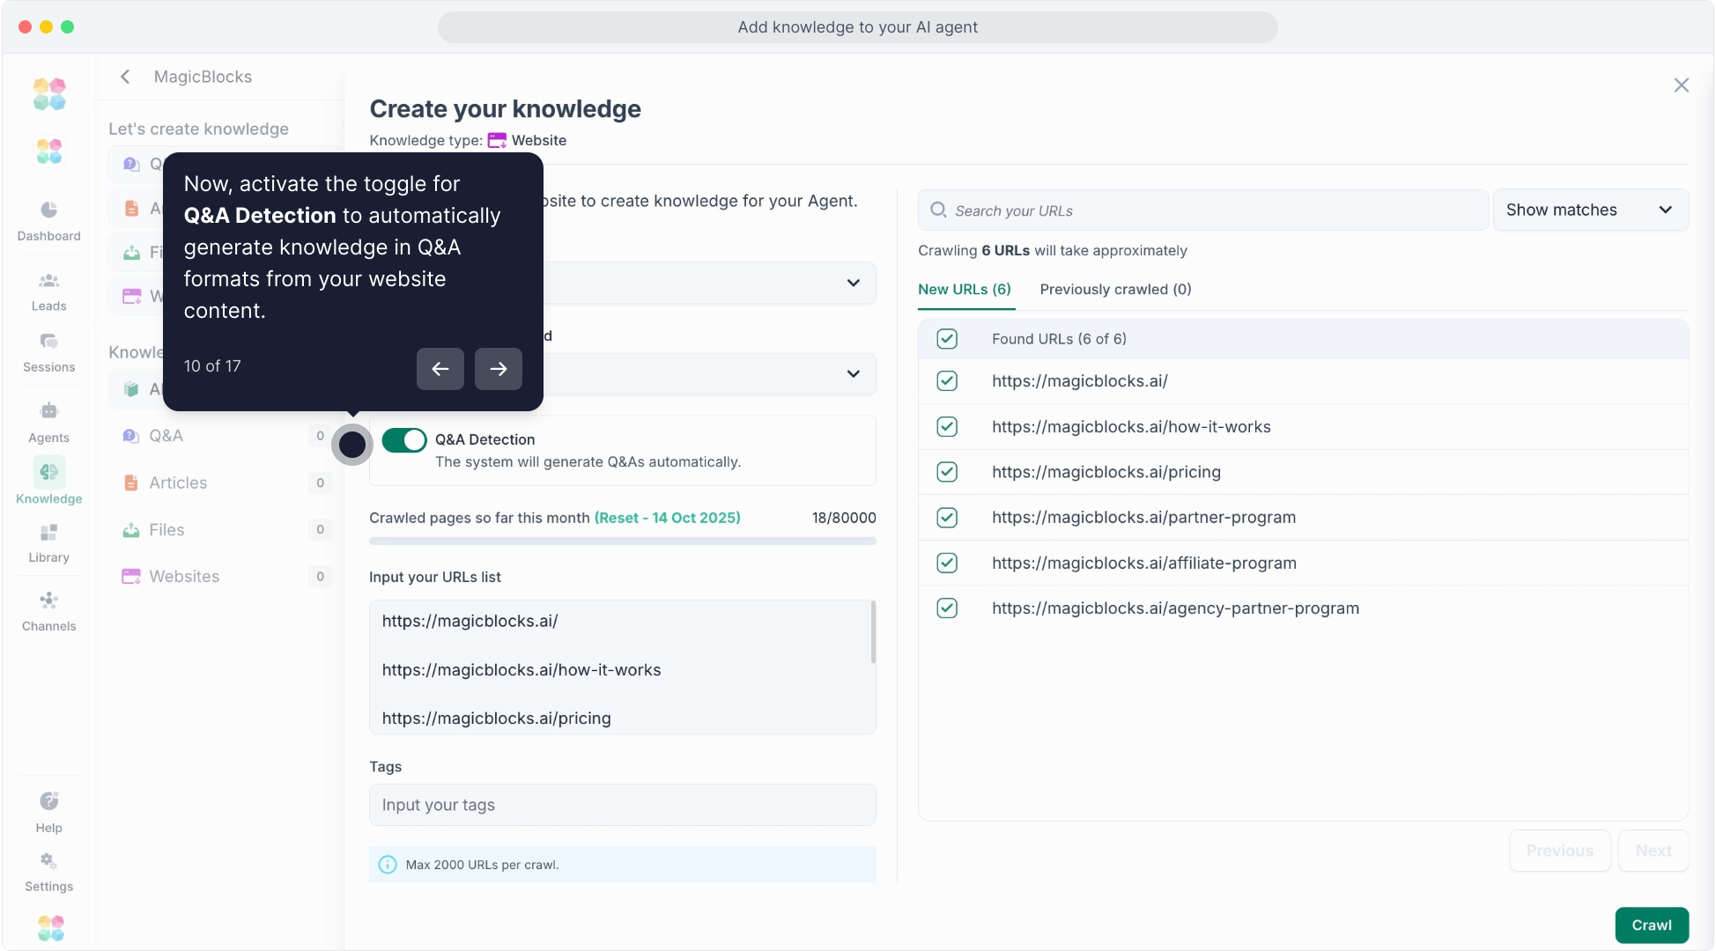Open Help icon in sidebar
This screenshot has height=951, width=1716.
click(48, 801)
